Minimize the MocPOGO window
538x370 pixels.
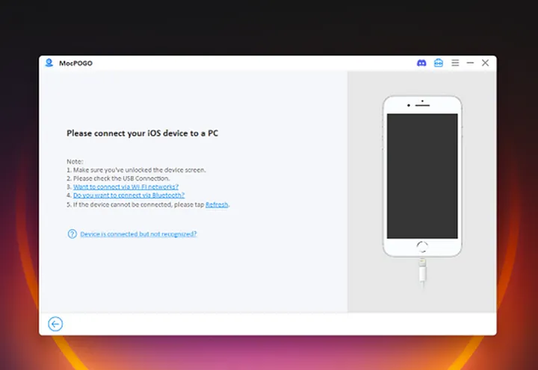pos(470,63)
